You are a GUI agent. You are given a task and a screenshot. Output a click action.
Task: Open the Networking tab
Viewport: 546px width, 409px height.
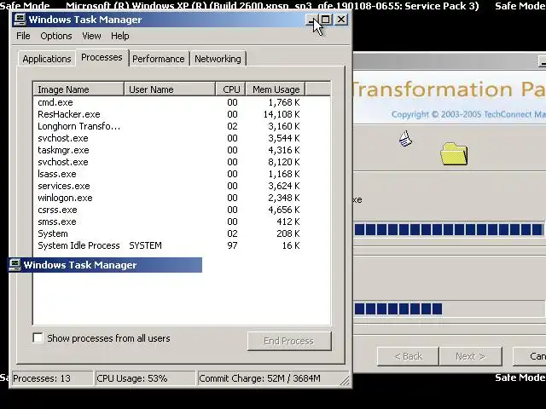pos(218,59)
